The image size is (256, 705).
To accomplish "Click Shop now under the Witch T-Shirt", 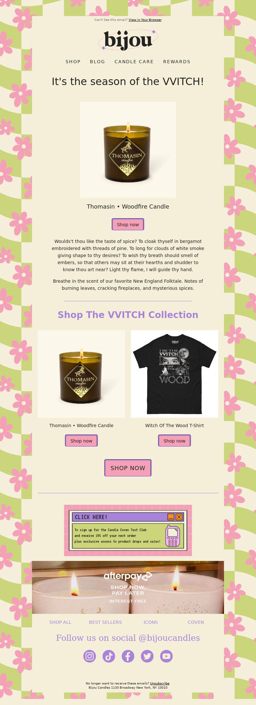I will pyautogui.click(x=174, y=441).
